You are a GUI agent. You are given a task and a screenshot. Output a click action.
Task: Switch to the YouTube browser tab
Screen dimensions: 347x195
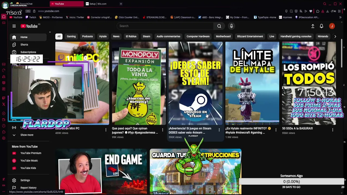67,4
